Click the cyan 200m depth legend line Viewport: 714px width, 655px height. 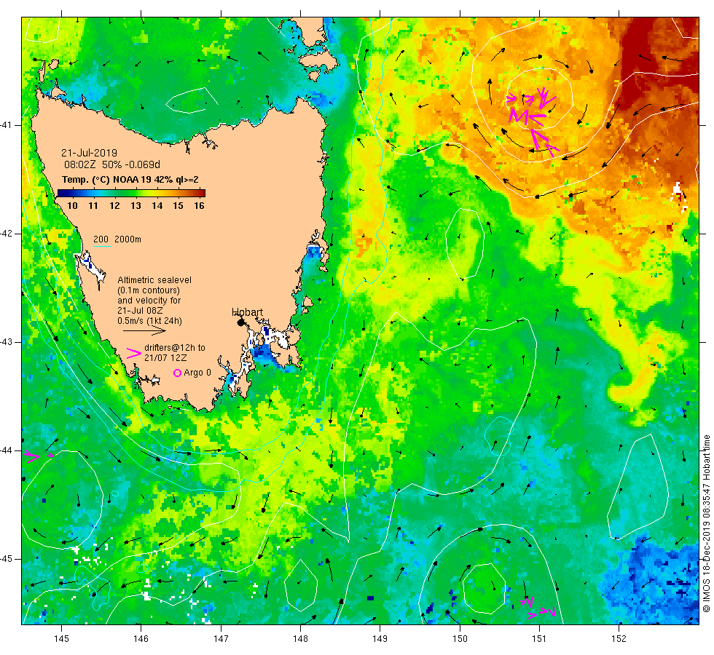pyautogui.click(x=102, y=247)
